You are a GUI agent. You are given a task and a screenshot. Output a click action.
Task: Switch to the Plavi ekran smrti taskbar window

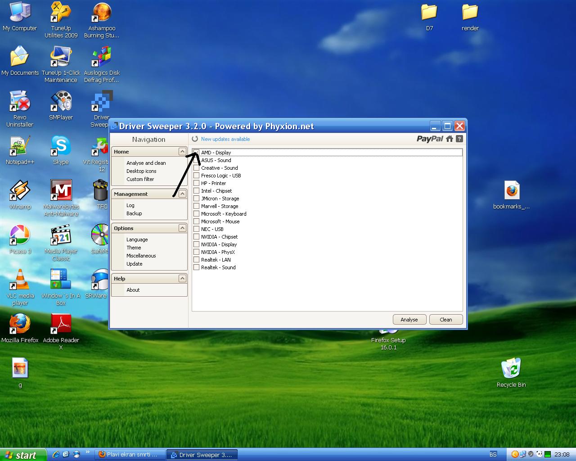pyautogui.click(x=130, y=455)
